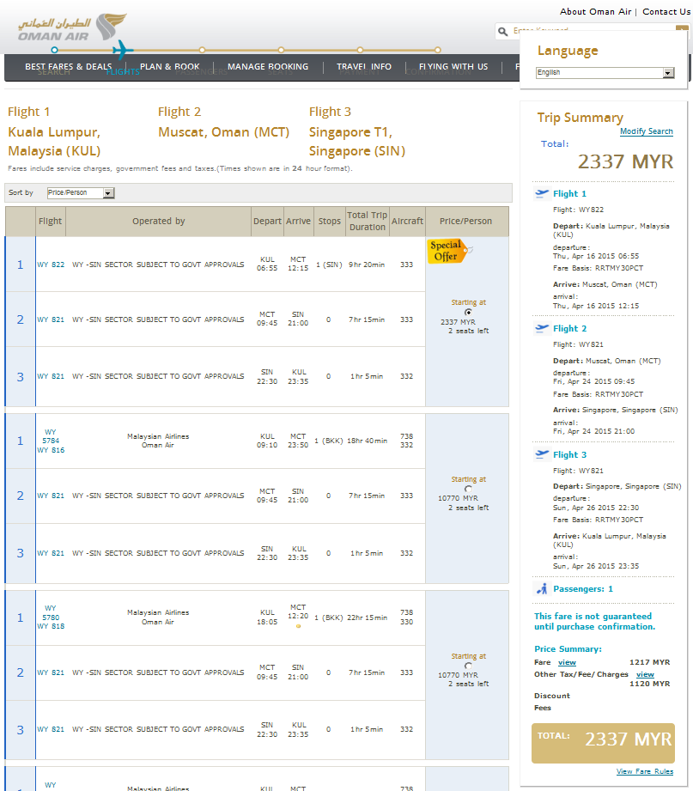Click the airplane icon on progress bar
The width and height of the screenshot is (693, 791).
coord(123,50)
